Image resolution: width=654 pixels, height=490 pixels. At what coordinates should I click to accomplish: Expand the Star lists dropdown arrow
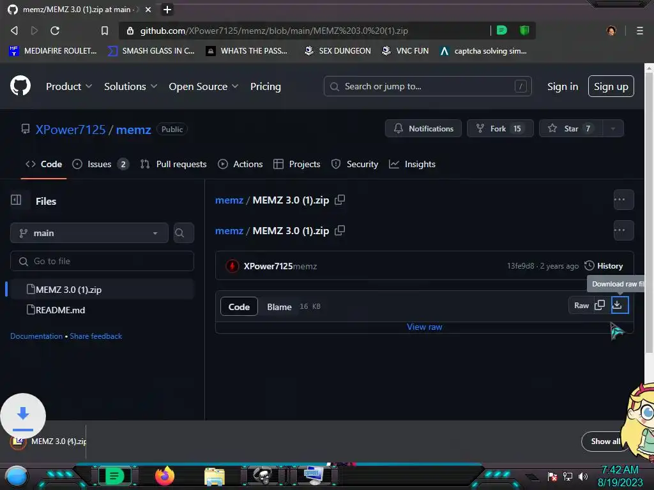click(x=612, y=128)
